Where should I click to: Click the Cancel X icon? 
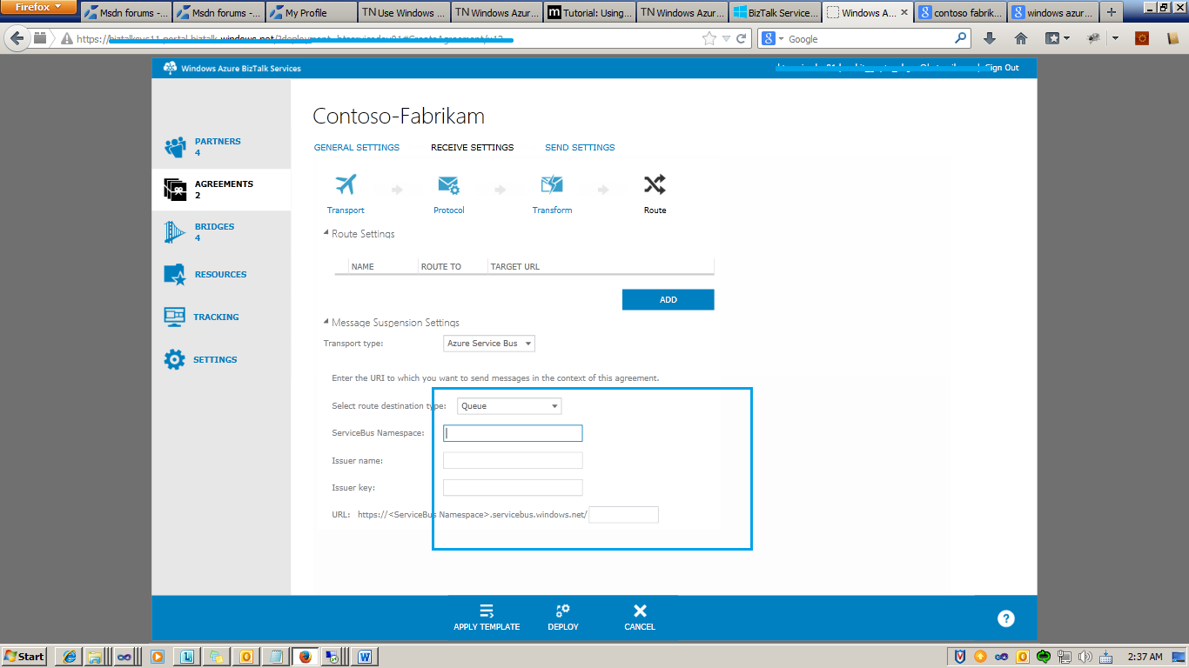pyautogui.click(x=640, y=611)
